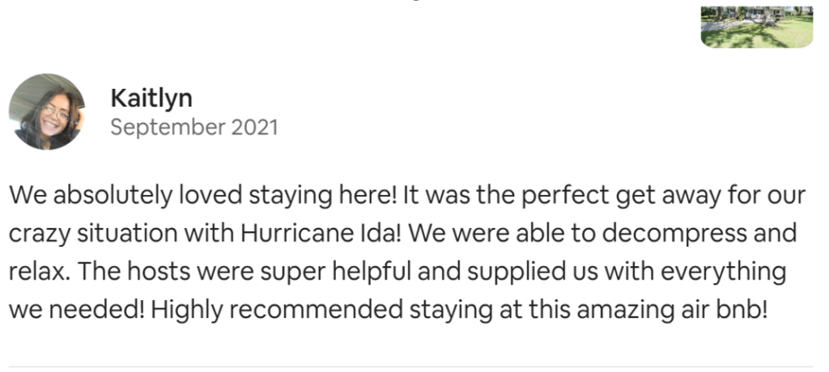Click the phrase 'we needed!' in review
This screenshot has width=829, height=372.
[x=77, y=310]
